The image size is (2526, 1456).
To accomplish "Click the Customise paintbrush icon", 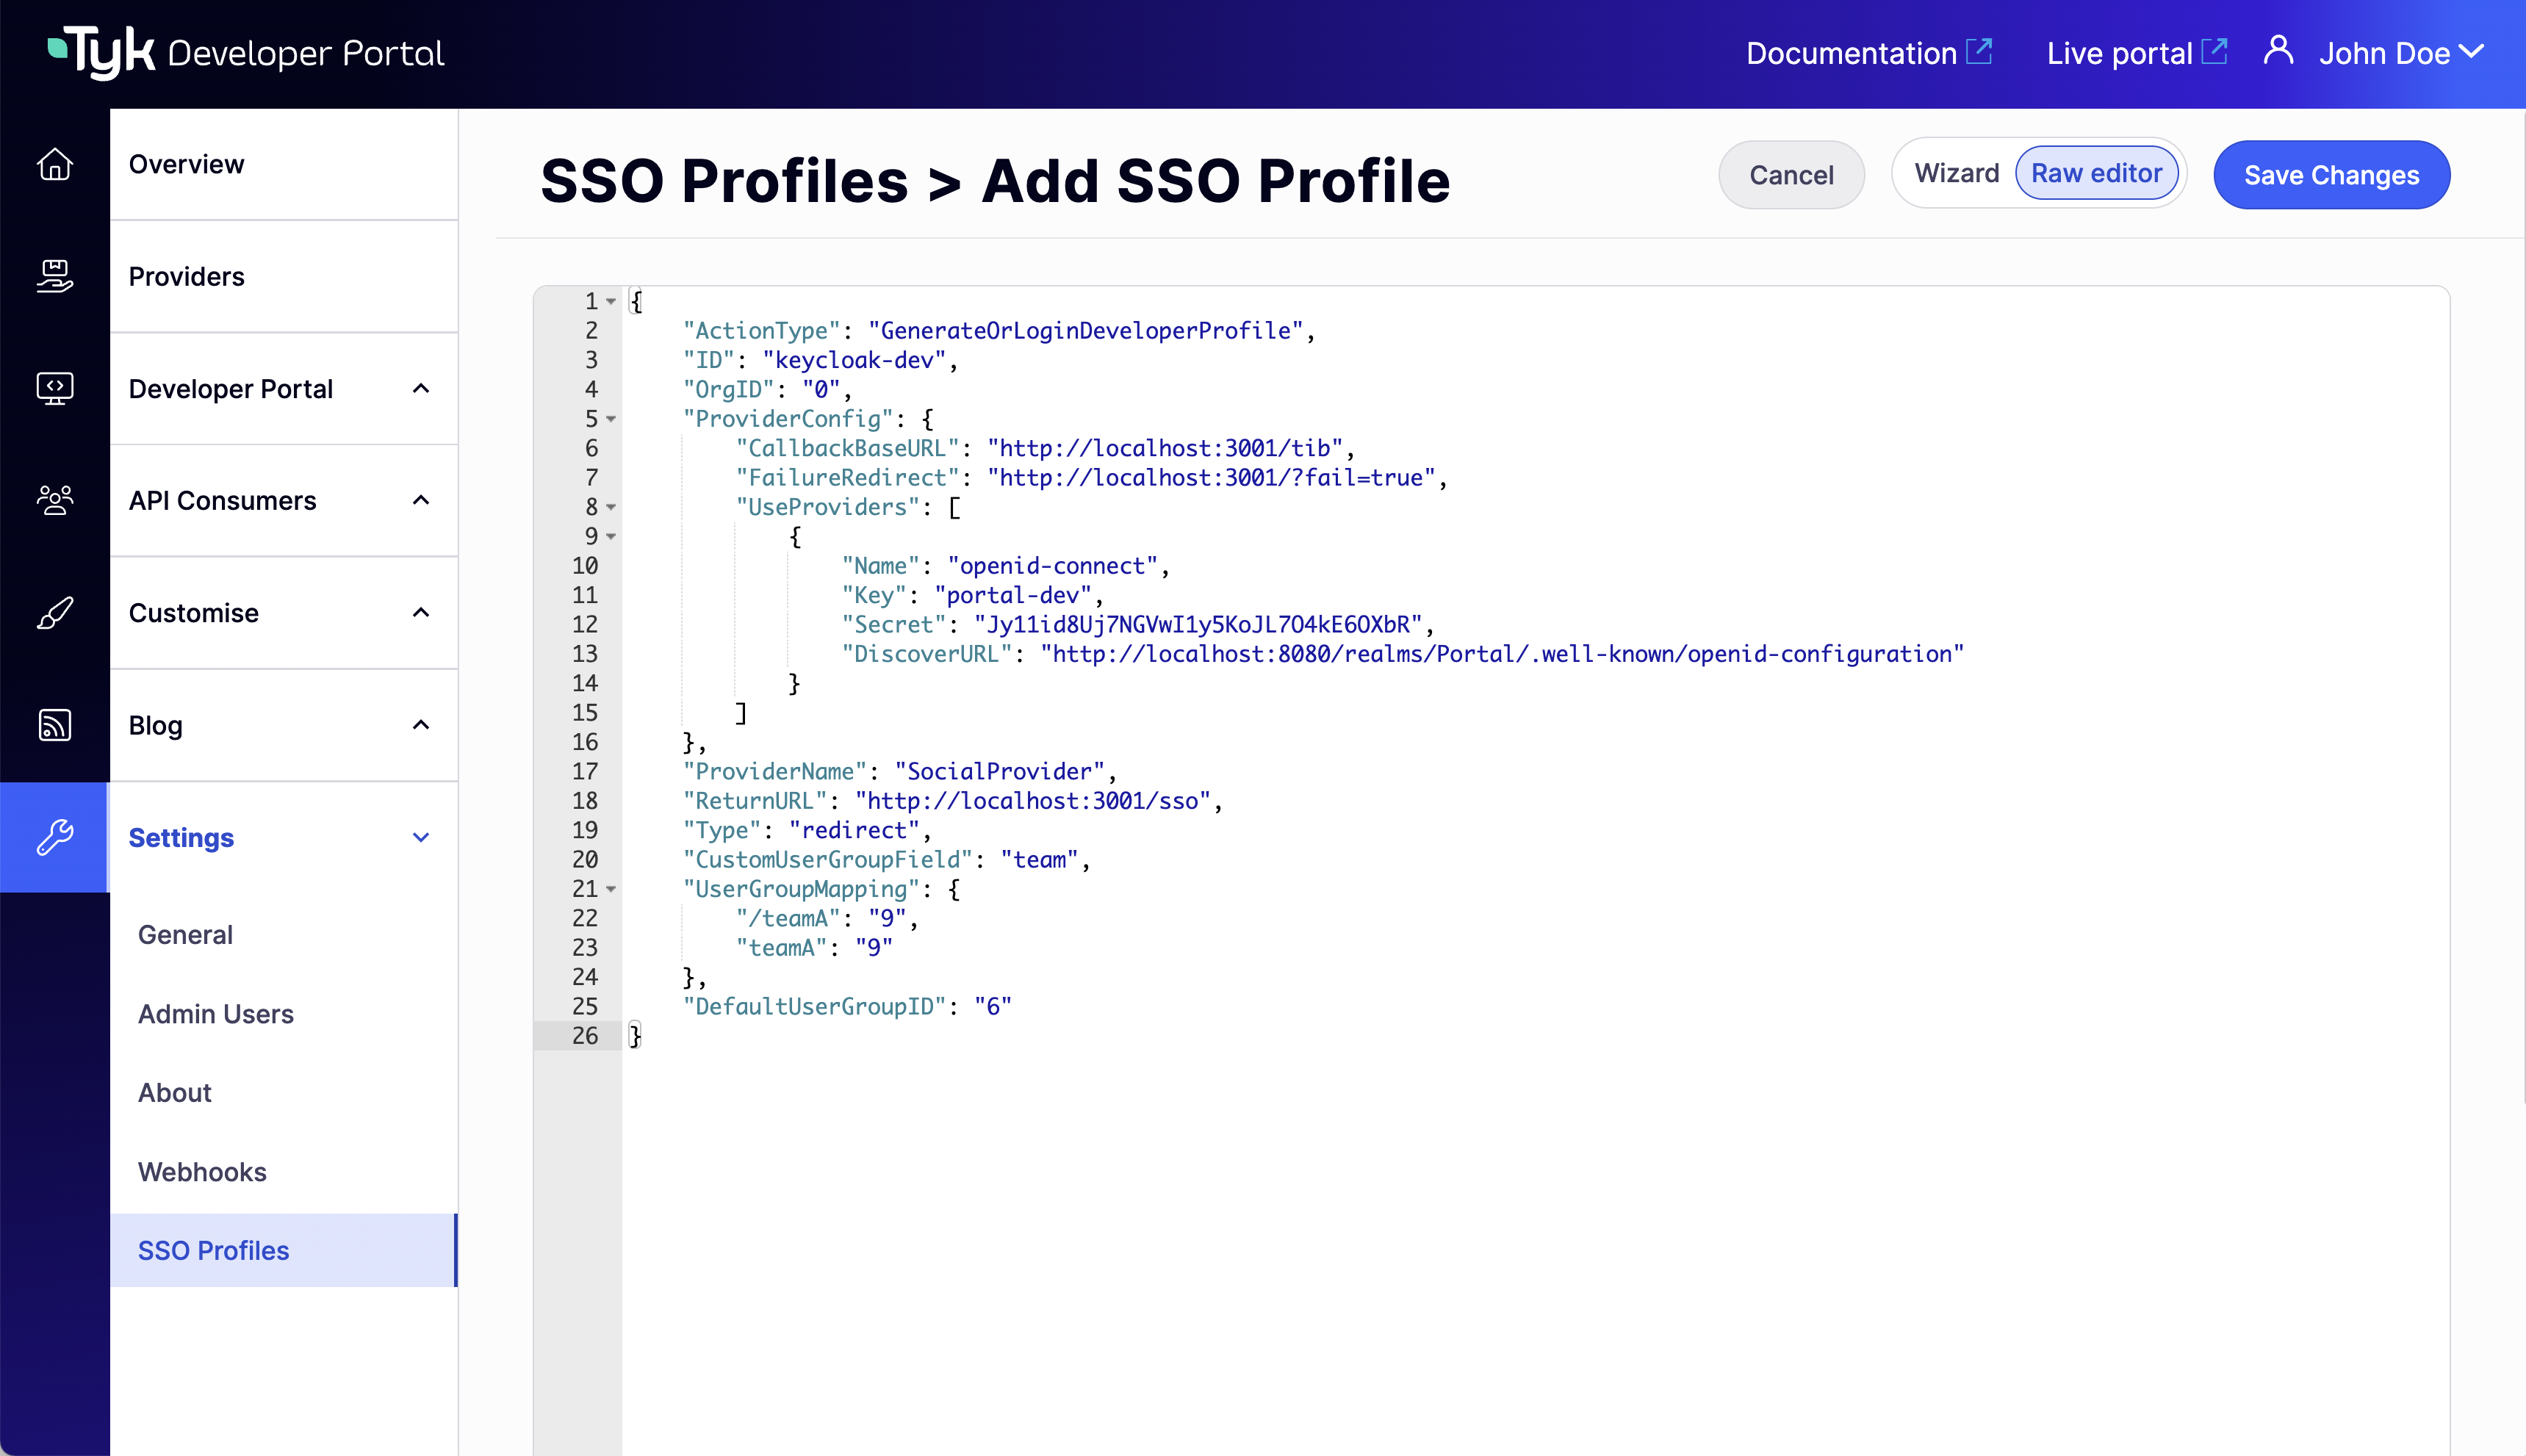I will [x=55, y=612].
